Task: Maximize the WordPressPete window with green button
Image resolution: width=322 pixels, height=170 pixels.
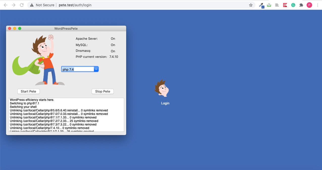Action: tap(20, 28)
